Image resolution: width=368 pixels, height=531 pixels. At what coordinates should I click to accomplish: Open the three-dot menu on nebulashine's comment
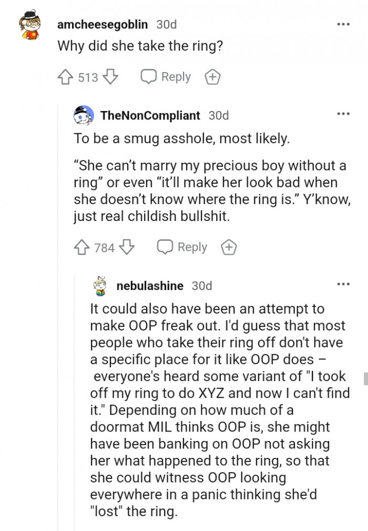click(x=343, y=284)
